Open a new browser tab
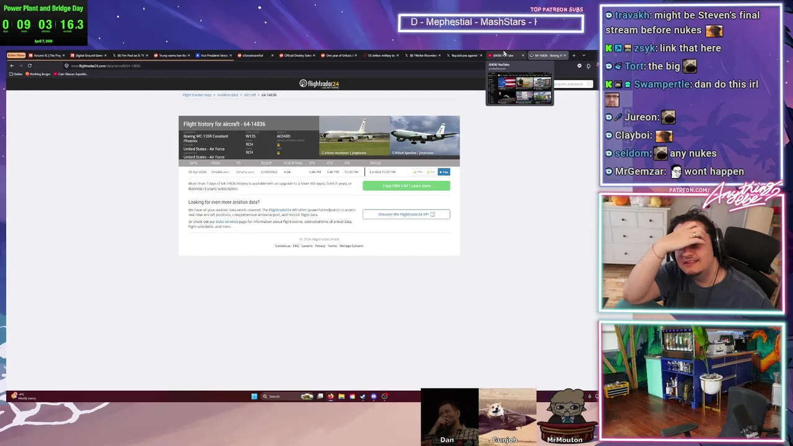The image size is (793, 446). point(574,55)
